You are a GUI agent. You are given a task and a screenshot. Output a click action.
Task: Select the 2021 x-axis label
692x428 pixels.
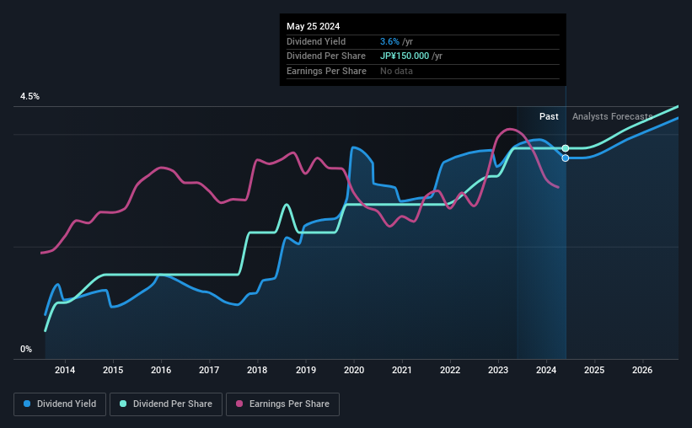(402, 370)
